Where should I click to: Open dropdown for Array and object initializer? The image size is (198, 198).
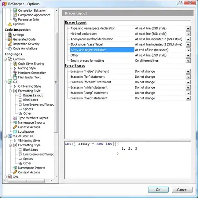pos(188,50)
